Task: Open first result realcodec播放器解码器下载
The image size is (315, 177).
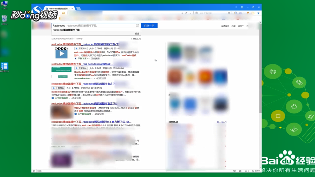Action: pyautogui.click(x=85, y=44)
